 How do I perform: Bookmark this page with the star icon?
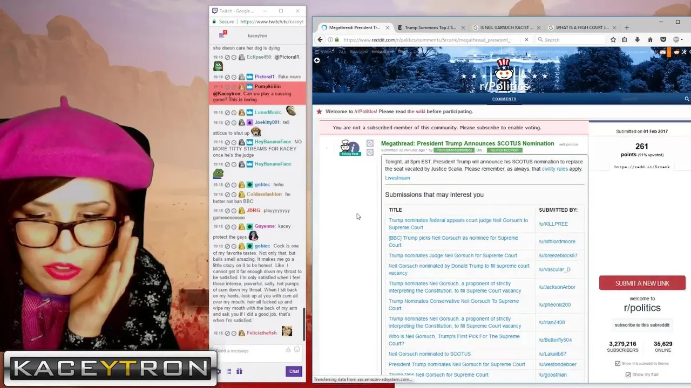[x=613, y=39]
